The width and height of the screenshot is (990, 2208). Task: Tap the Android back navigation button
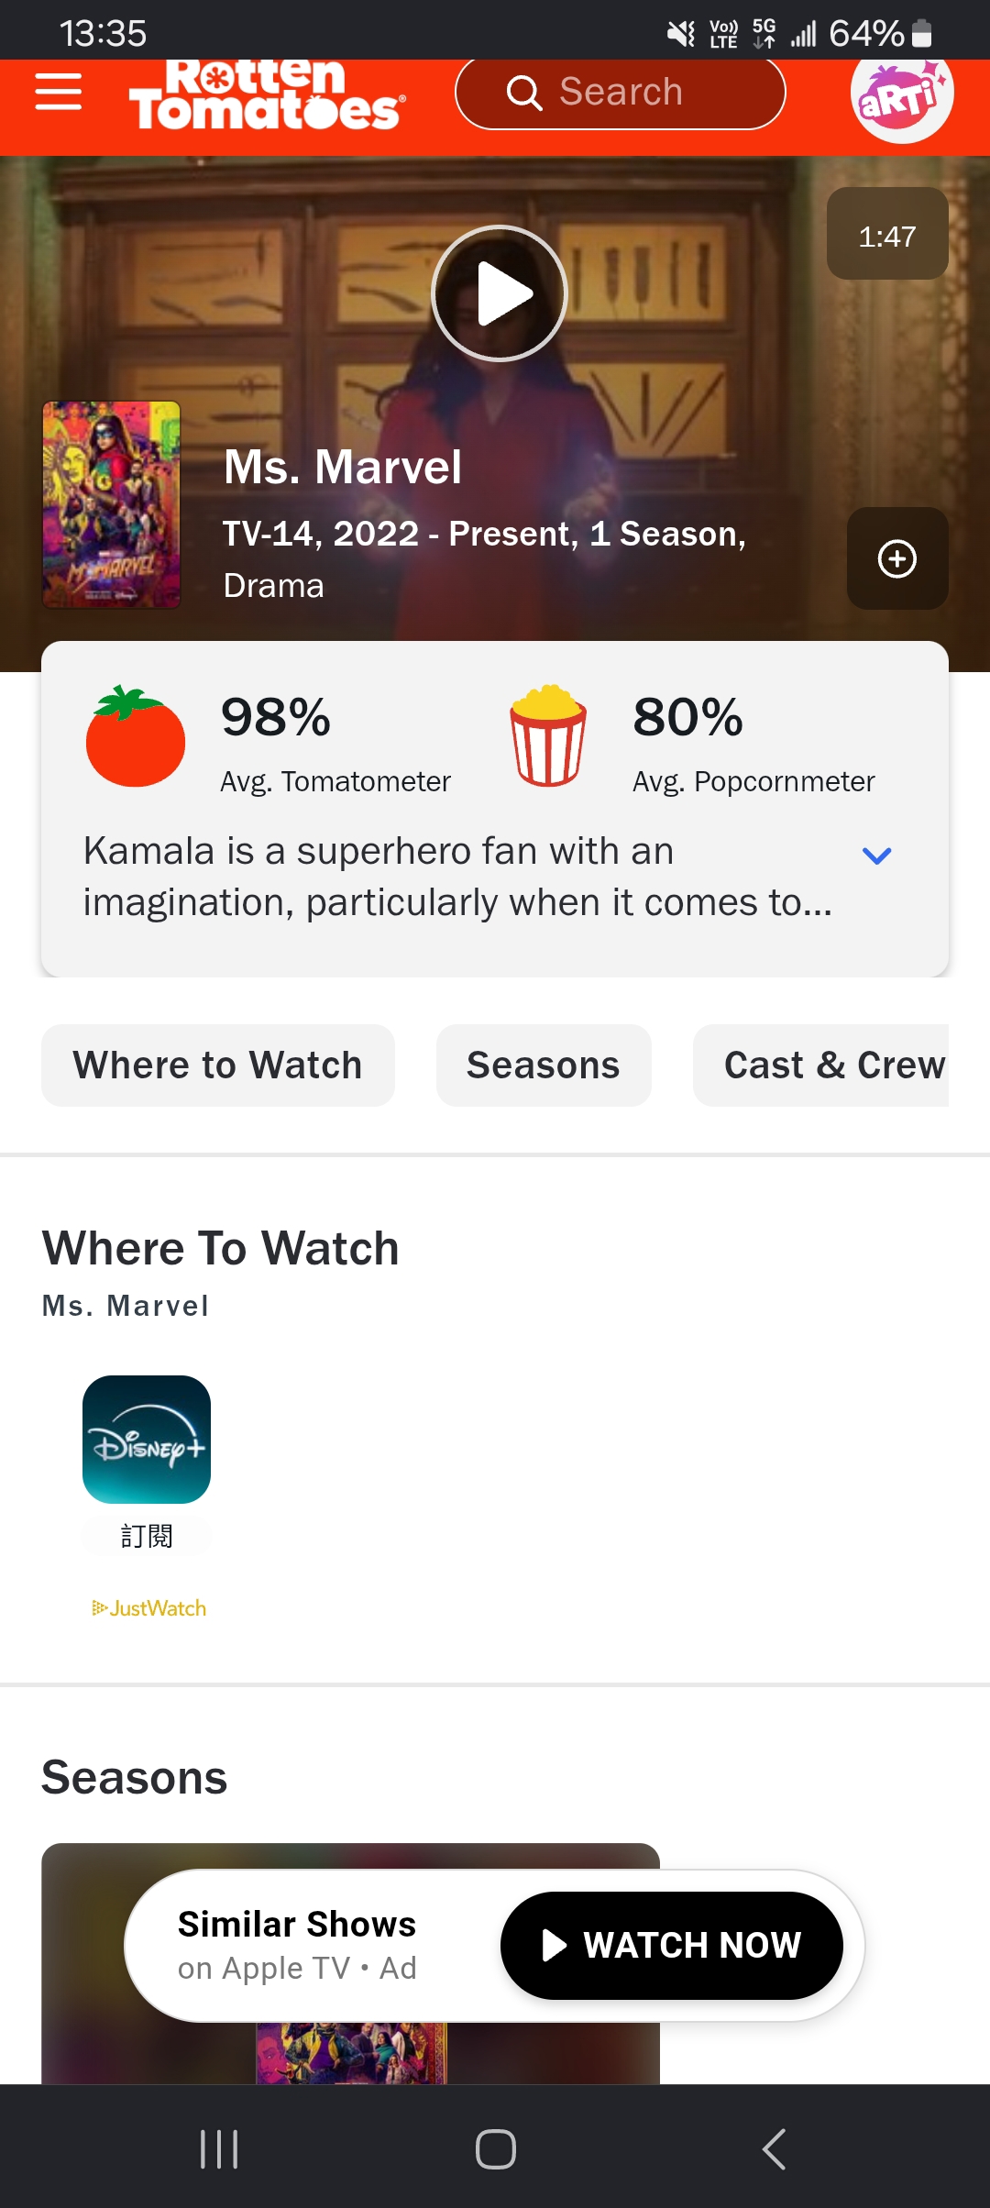(x=774, y=2149)
